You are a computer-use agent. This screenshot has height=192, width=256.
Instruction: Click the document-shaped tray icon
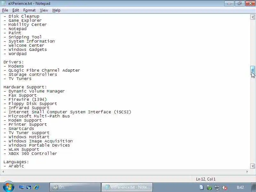(202, 187)
